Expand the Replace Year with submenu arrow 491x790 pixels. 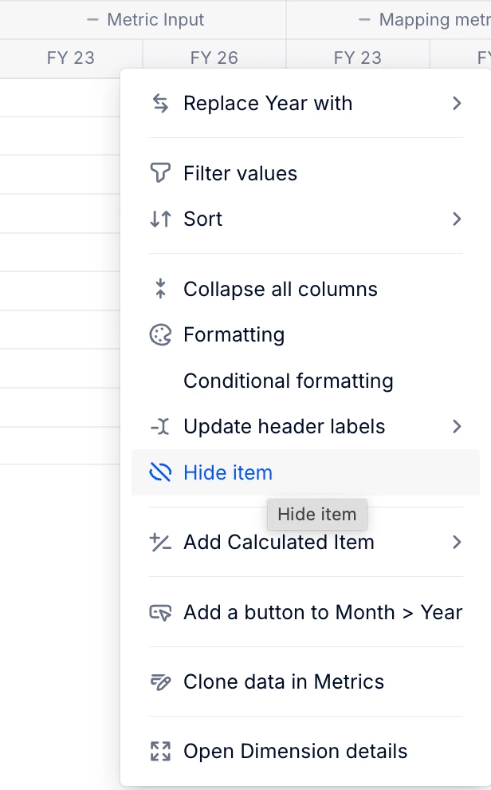457,104
